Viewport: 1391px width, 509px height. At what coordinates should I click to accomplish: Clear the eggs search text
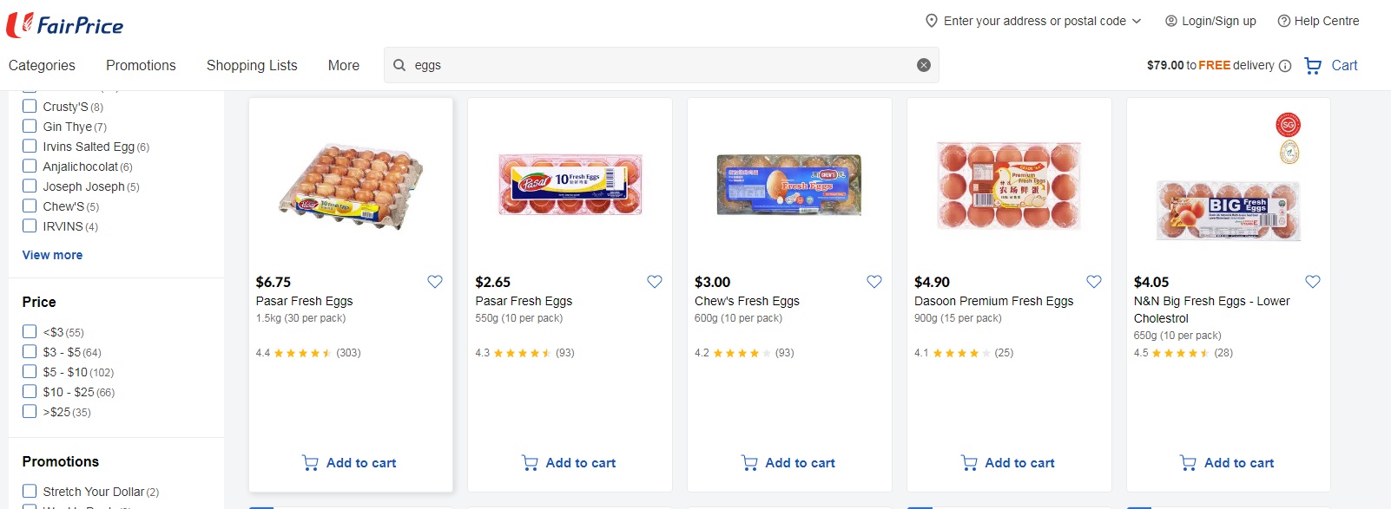tap(924, 65)
